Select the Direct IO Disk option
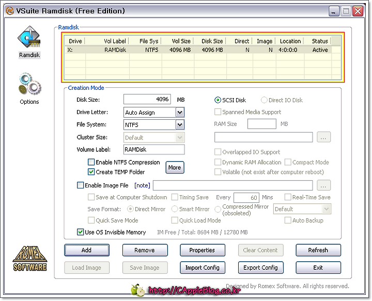The width and height of the screenshot is (372, 301). [264, 100]
